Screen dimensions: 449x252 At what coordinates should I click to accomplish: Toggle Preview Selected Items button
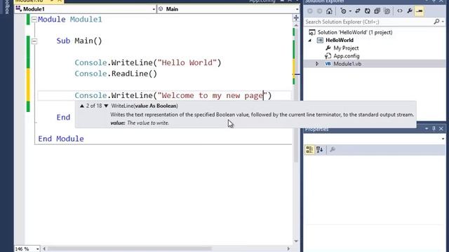420,11
